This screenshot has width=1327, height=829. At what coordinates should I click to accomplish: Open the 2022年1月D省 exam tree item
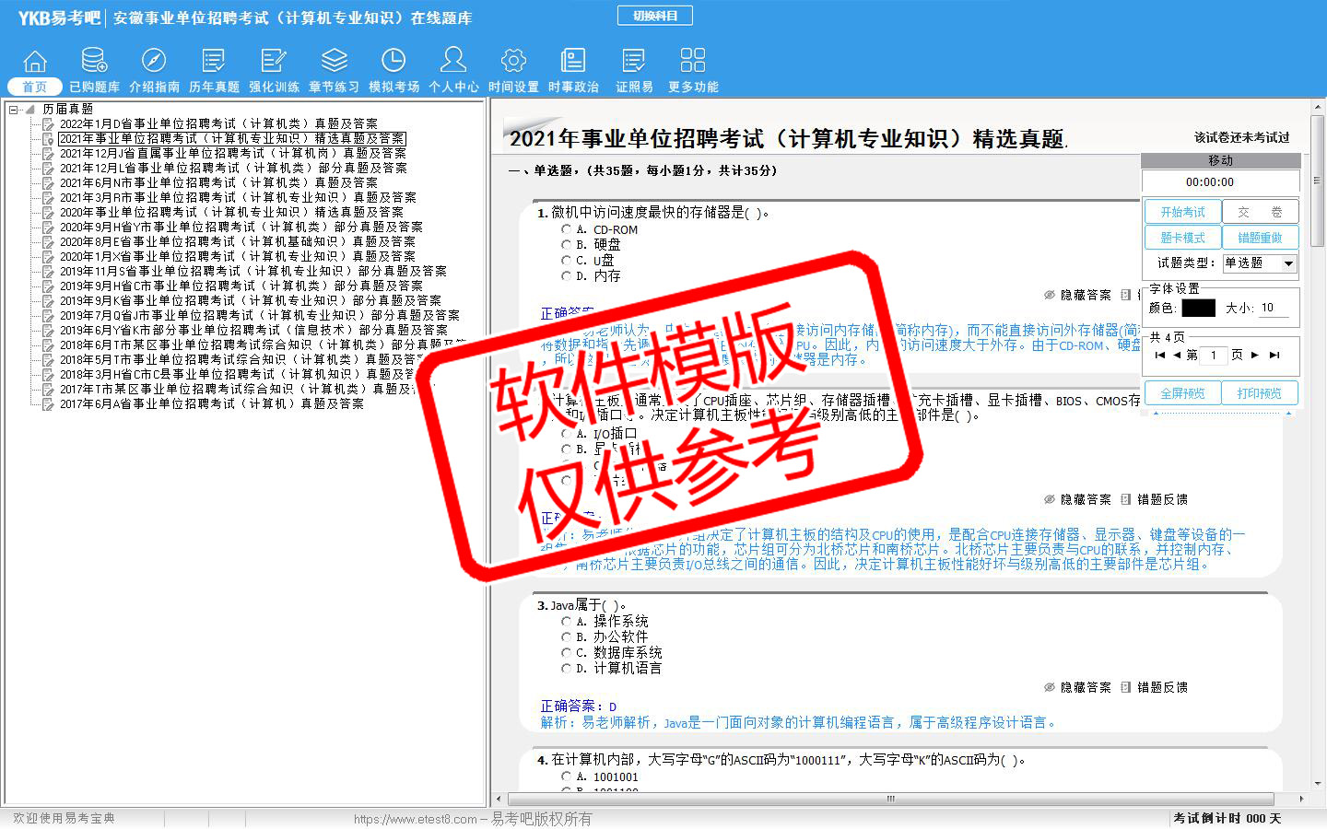[x=217, y=123]
